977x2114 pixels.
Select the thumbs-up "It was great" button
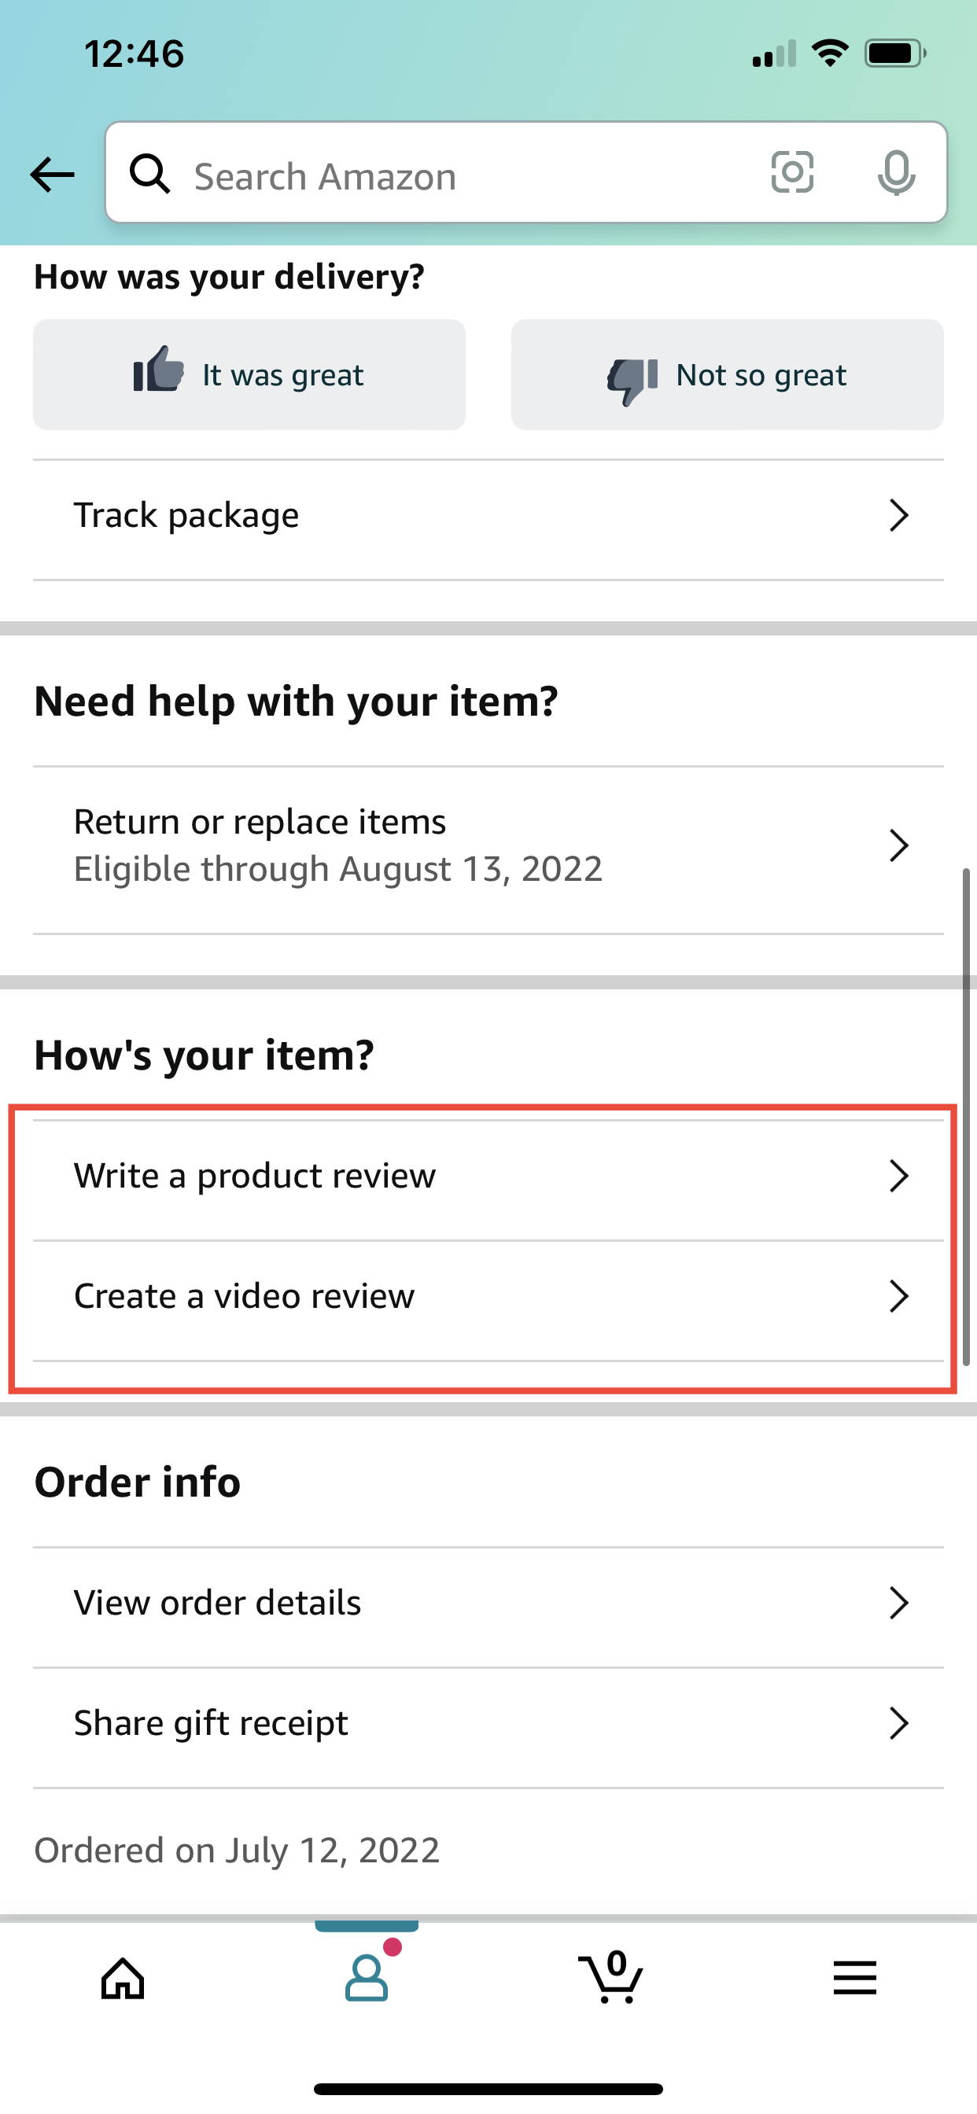249,374
